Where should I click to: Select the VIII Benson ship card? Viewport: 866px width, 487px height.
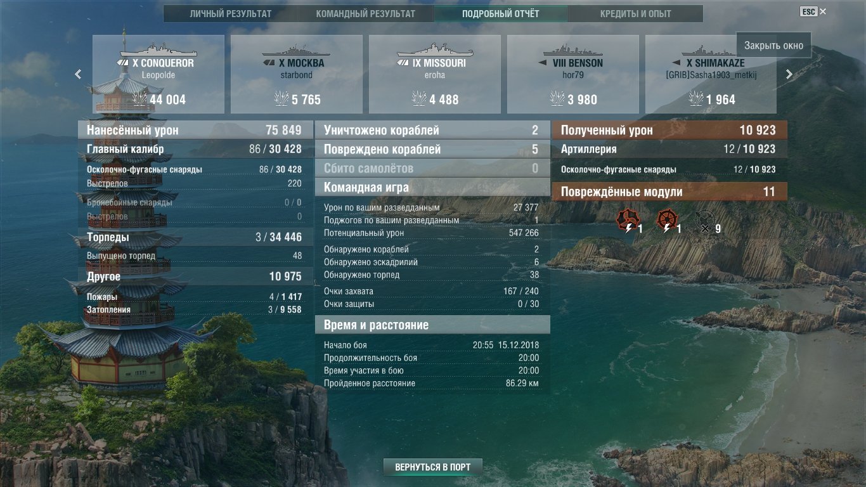[x=573, y=74]
